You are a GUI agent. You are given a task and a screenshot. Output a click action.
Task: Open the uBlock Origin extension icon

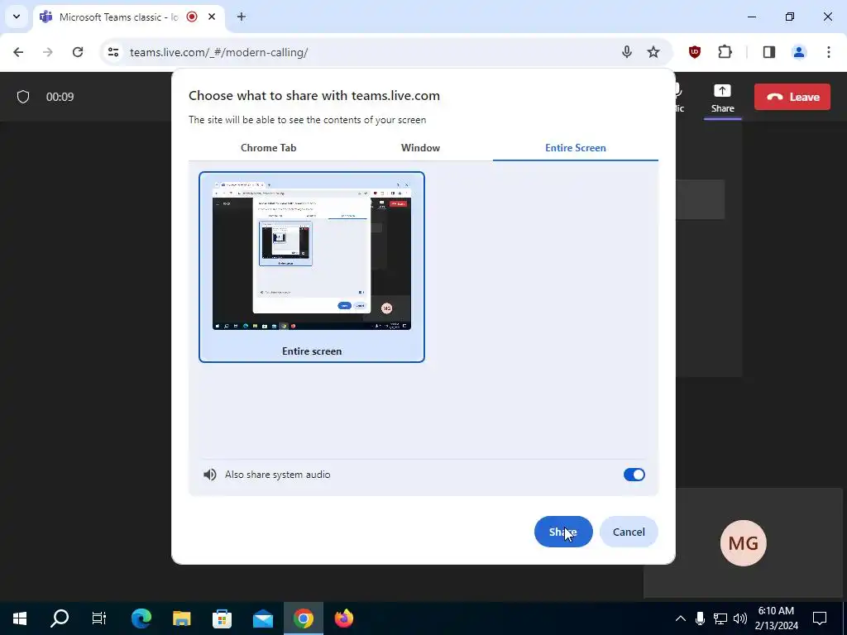click(x=695, y=52)
